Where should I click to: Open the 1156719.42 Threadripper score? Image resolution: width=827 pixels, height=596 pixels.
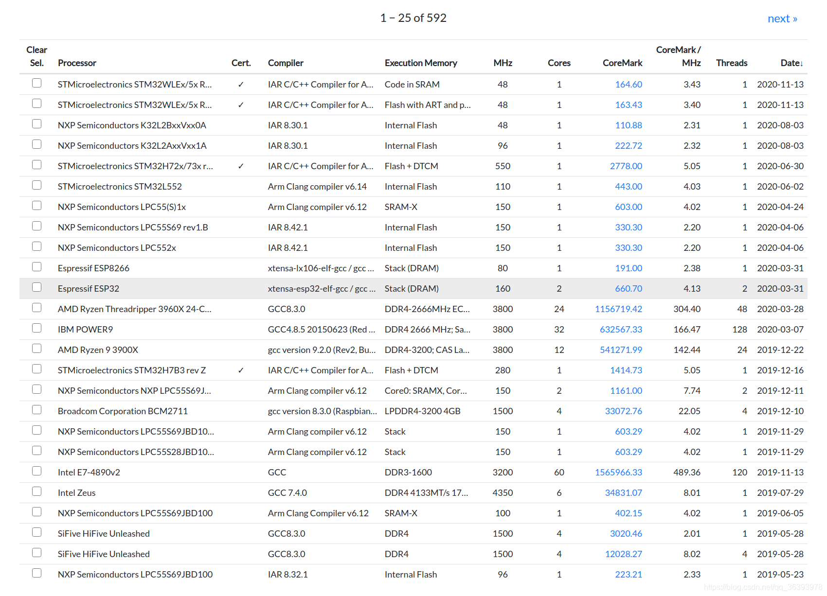[x=618, y=309]
